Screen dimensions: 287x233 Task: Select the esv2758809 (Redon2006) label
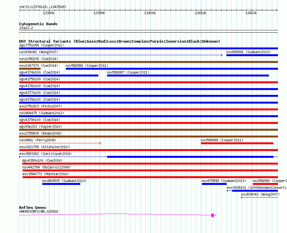(x=41, y=133)
